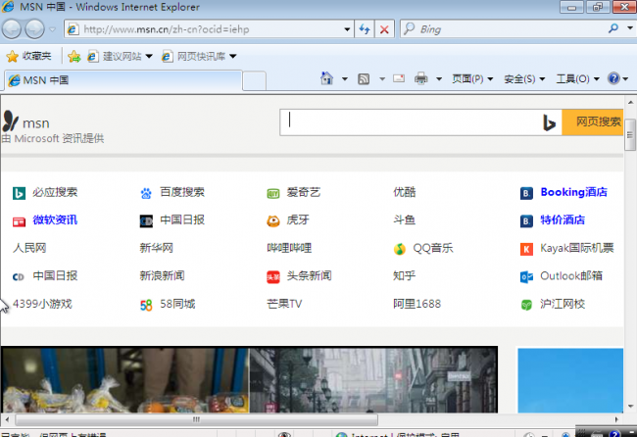
Task: Expand the Home button dropdown arrow
Action: tap(345, 78)
